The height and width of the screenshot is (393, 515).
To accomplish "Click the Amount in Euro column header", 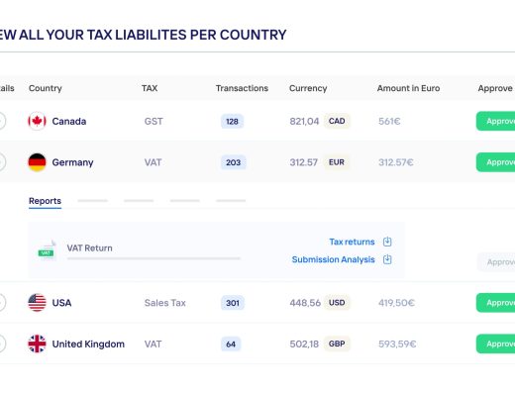I will pos(408,88).
